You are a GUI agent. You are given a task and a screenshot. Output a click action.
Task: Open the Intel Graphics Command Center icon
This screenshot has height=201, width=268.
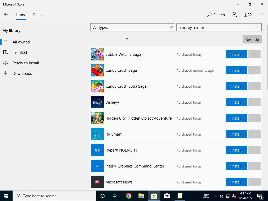coord(97,166)
